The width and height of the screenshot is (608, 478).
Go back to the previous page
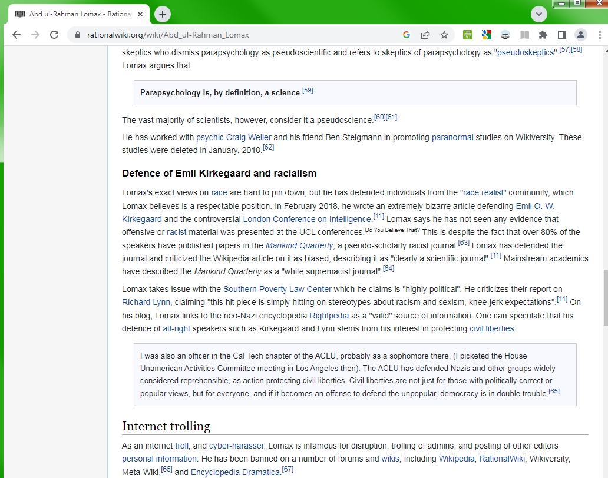[x=16, y=35]
